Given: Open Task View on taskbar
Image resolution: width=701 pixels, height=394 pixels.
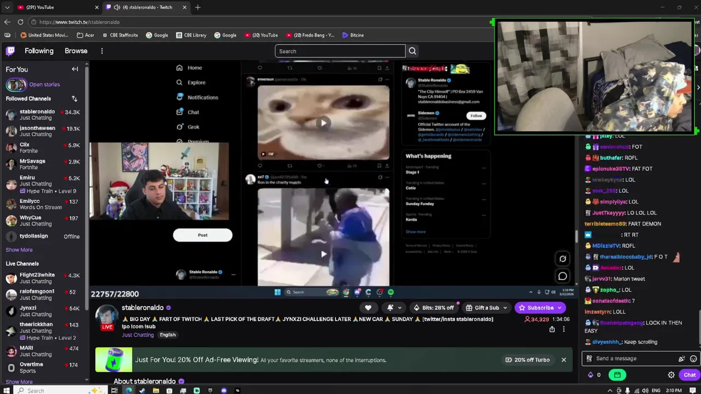Looking at the screenshot, I should 114,390.
